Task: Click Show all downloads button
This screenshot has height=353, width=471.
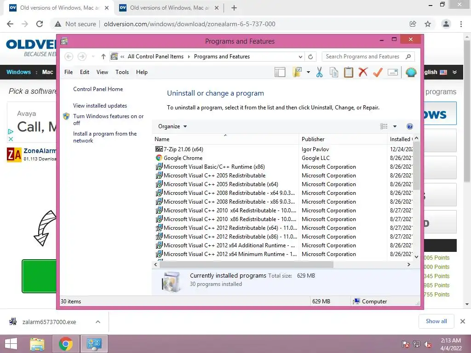Action: (x=436, y=321)
